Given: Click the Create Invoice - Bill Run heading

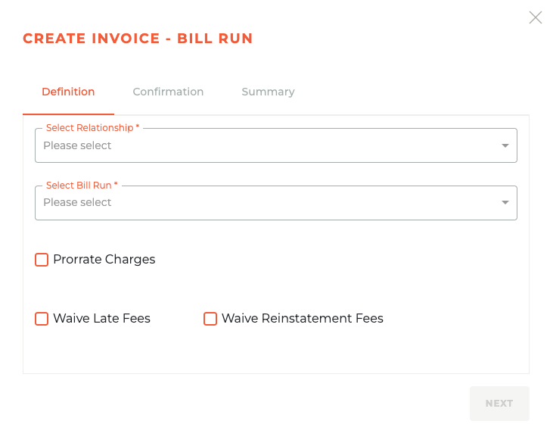Looking at the screenshot, I should point(138,39).
